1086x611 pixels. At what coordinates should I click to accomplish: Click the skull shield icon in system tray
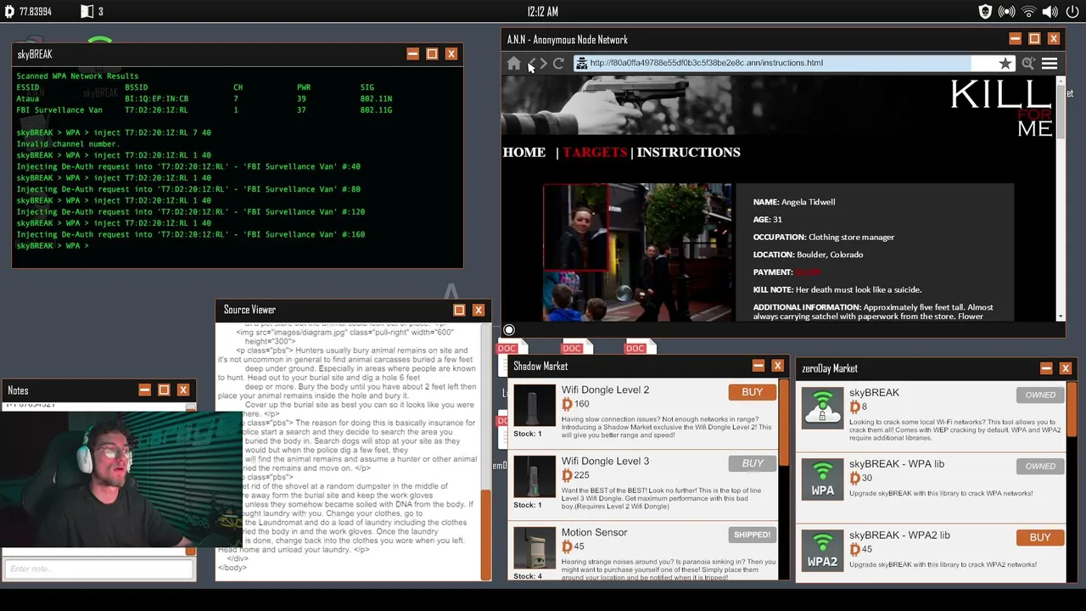point(985,12)
